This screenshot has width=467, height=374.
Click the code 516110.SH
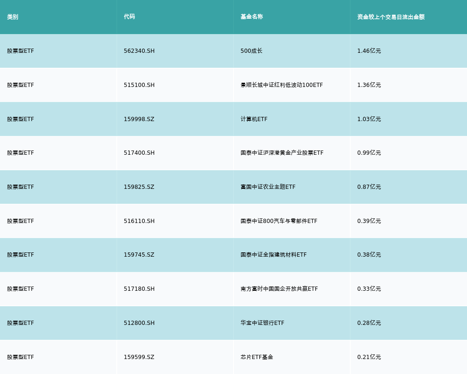pos(139,221)
